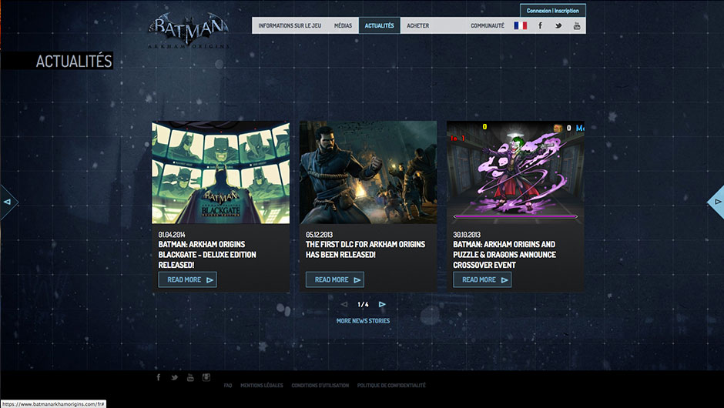Click the Puzzle & Dragons Crossover Event headline
This screenshot has width=724, height=408.
(x=504, y=254)
